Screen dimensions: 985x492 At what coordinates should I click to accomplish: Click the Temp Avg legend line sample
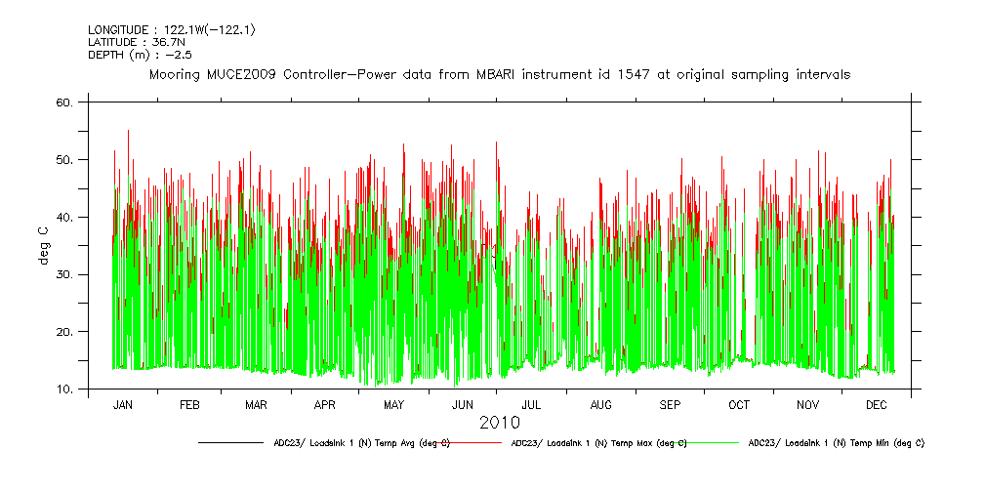click(232, 442)
